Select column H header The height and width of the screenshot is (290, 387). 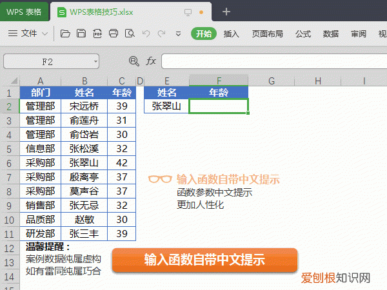coord(317,81)
